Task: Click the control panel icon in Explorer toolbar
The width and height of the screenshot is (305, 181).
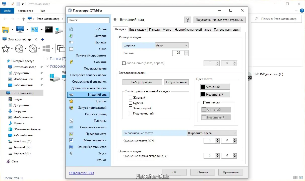Action: (x=34, y=30)
